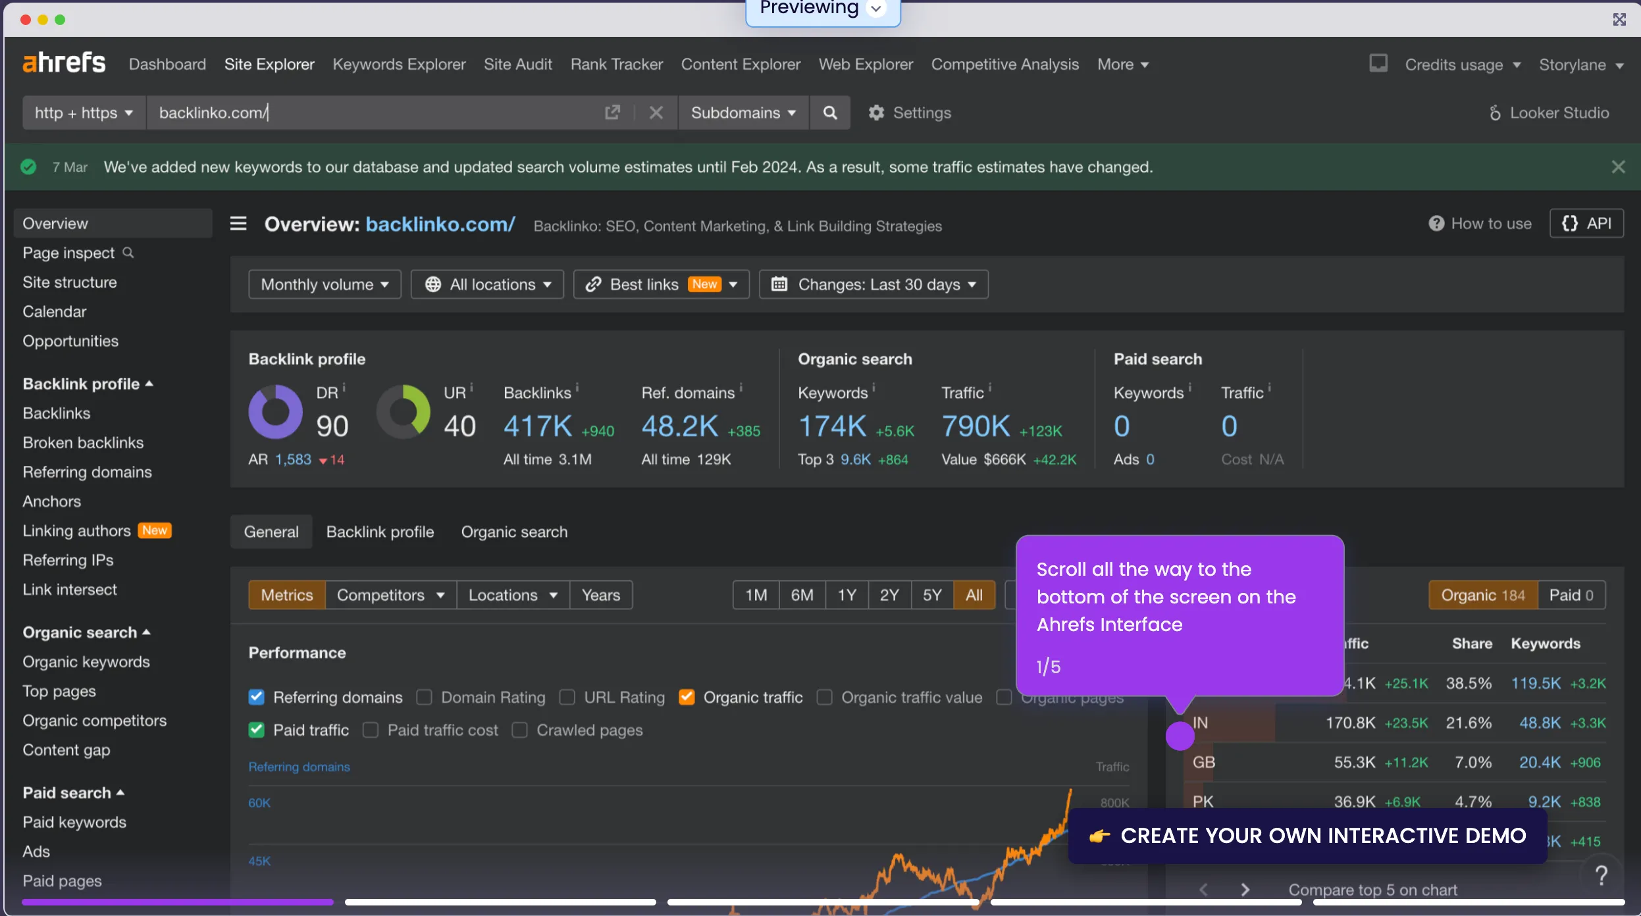Click the Settings gear icon
Screen dimensions: 1641x916
(x=876, y=113)
